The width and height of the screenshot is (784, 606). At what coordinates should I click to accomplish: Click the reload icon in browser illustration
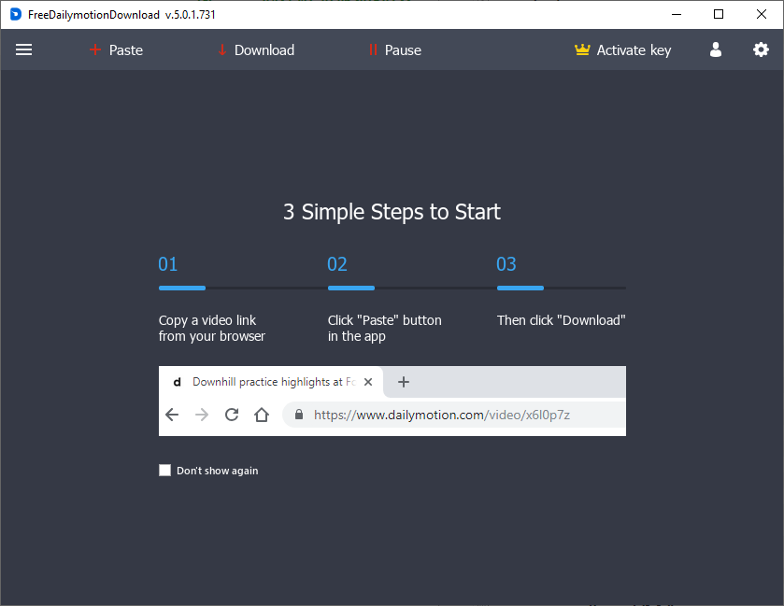pyautogui.click(x=232, y=415)
